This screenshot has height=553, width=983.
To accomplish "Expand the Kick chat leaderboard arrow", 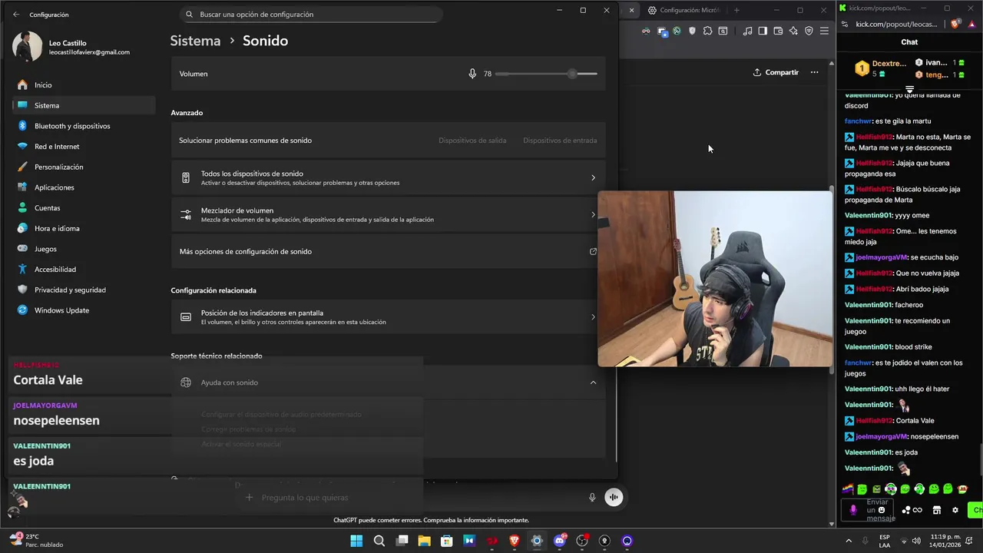I will point(909,90).
